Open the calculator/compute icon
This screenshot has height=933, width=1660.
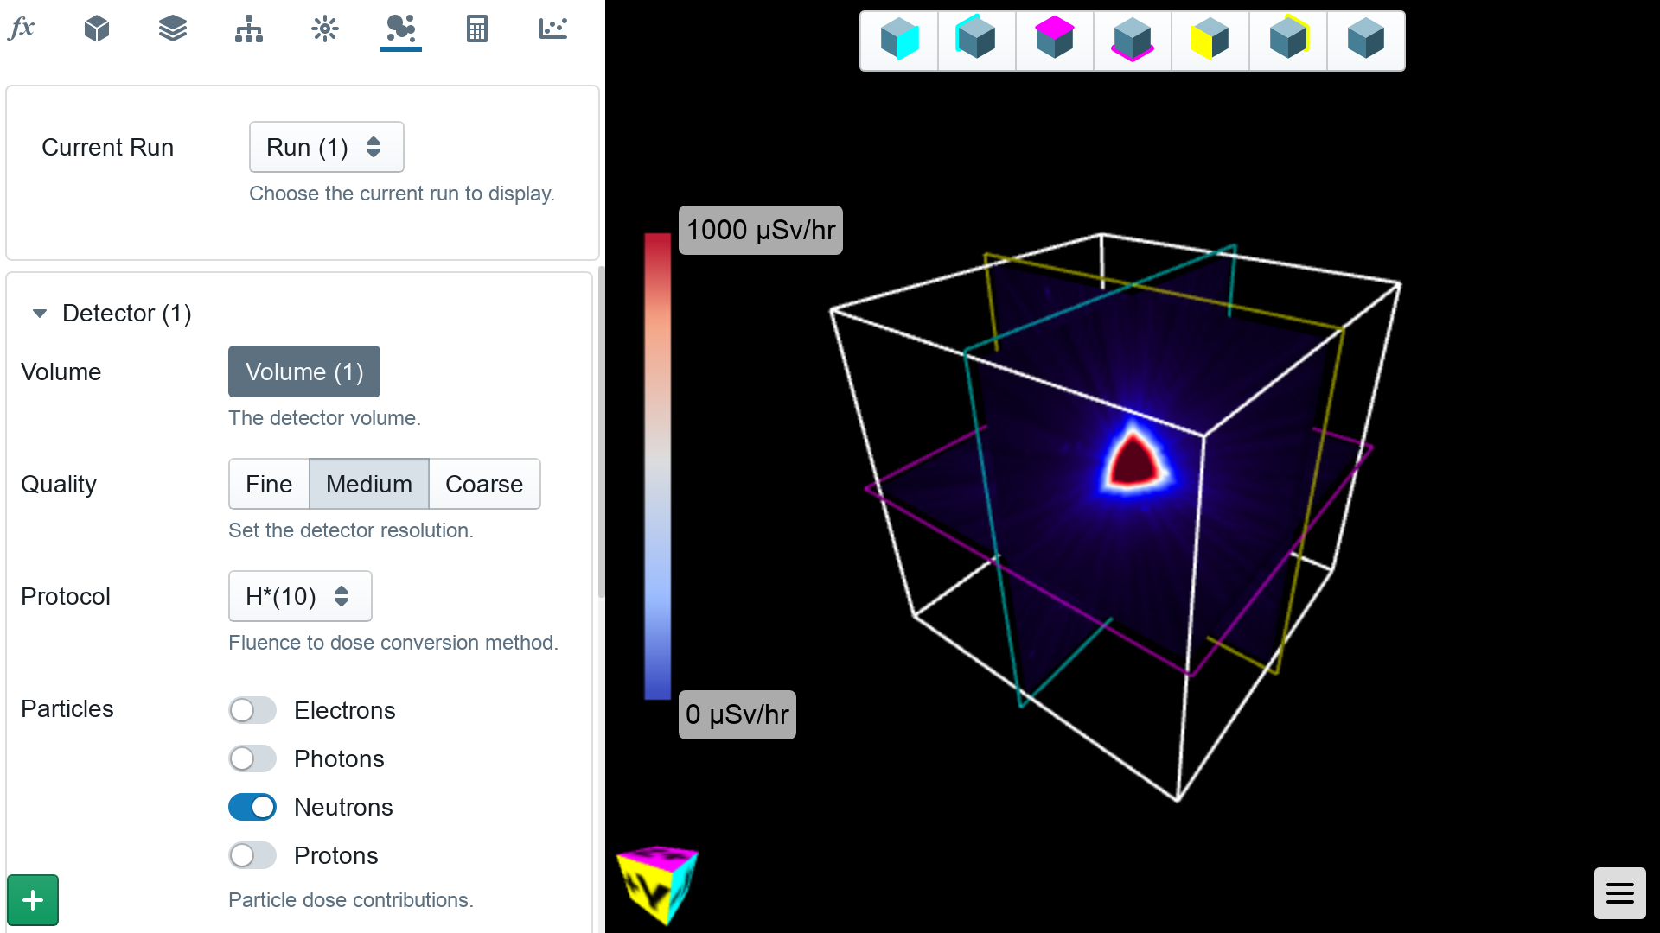pyautogui.click(x=475, y=29)
